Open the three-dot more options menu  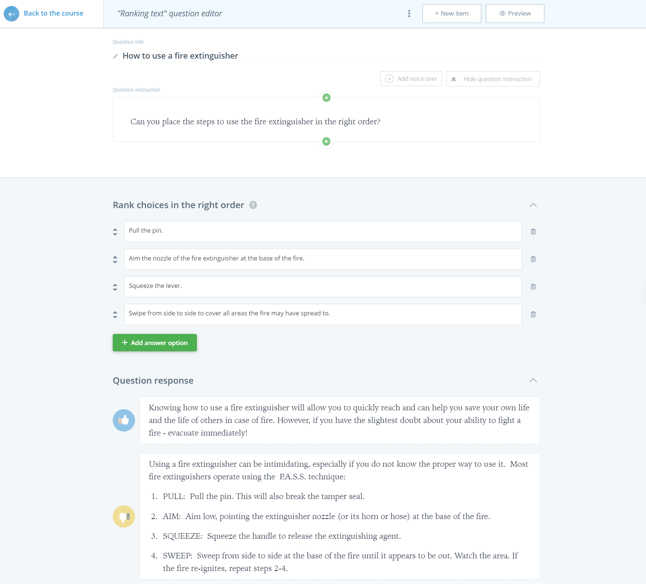click(409, 14)
